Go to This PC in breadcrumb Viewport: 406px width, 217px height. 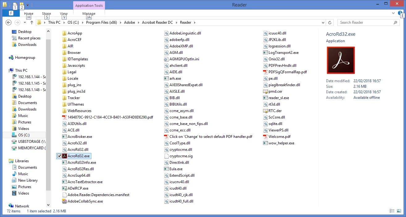pyautogui.click(x=54, y=22)
